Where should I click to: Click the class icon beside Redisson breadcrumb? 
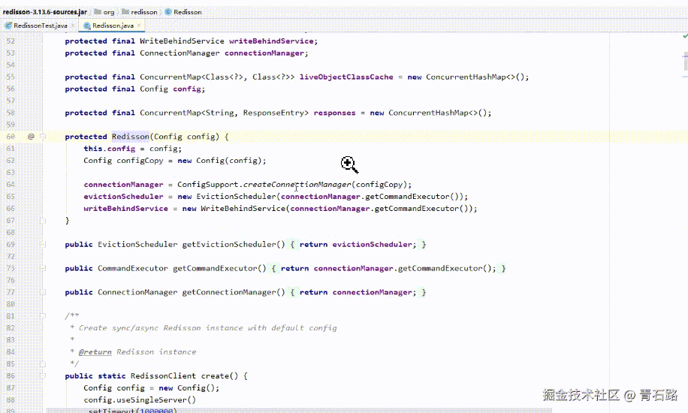[x=168, y=12]
